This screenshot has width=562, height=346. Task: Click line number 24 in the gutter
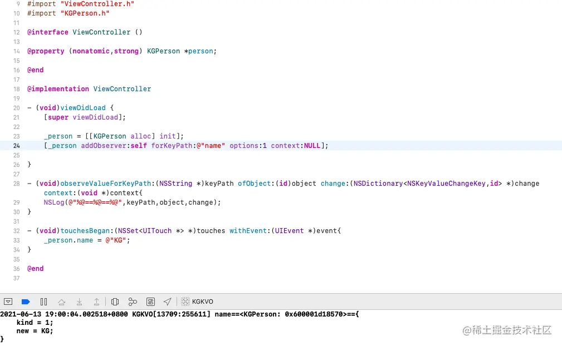(x=17, y=146)
